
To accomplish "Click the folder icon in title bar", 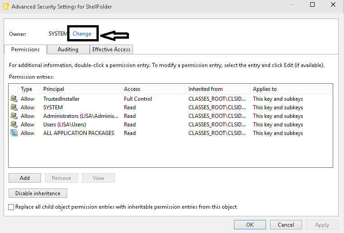I will (5, 7).
